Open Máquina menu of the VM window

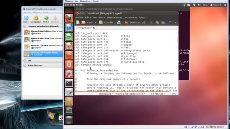point(69,1)
